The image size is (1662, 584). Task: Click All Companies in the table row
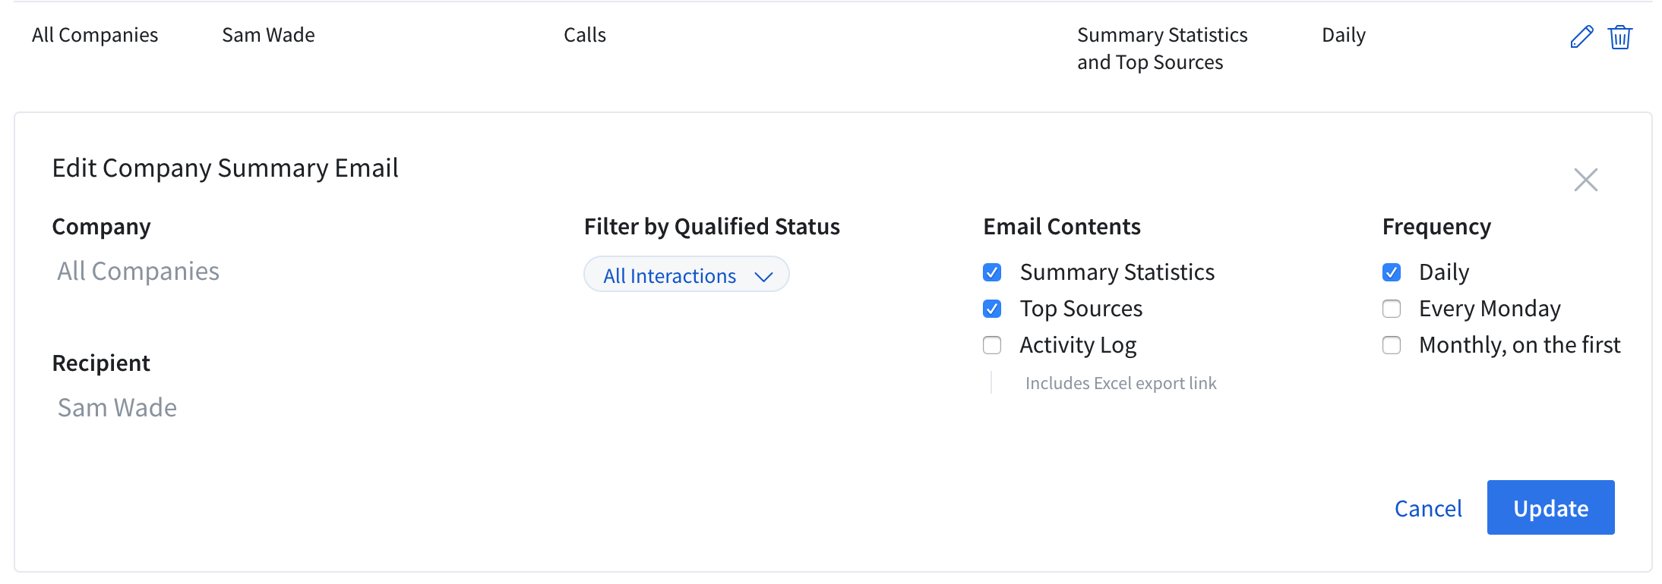pyautogui.click(x=95, y=35)
